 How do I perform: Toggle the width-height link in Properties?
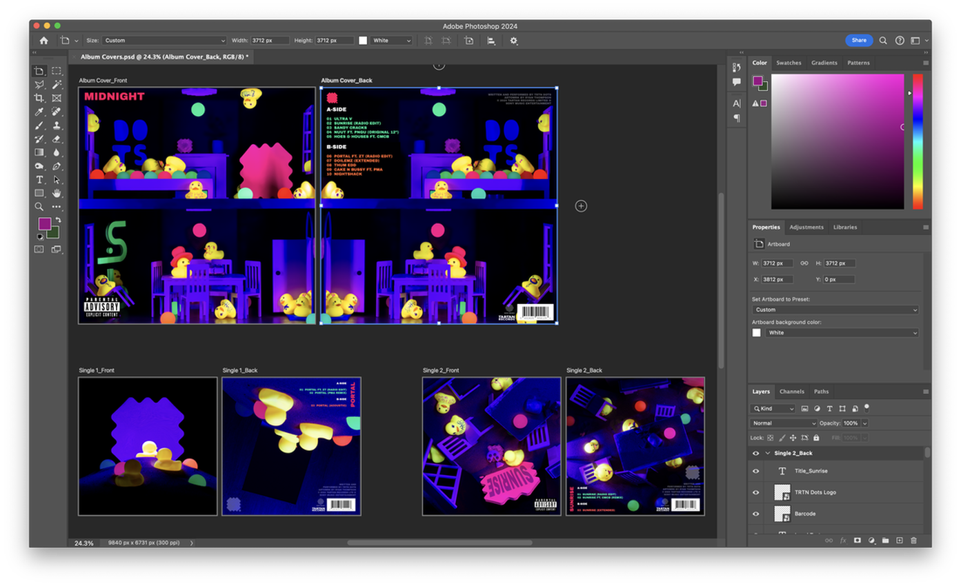click(804, 263)
